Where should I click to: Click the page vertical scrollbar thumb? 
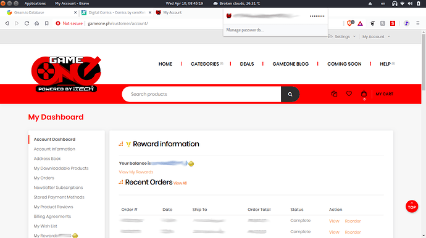424,62
